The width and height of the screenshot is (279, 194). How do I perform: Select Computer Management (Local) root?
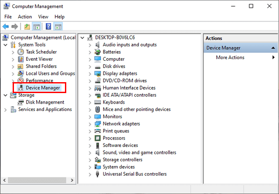pyautogui.click(x=43, y=38)
